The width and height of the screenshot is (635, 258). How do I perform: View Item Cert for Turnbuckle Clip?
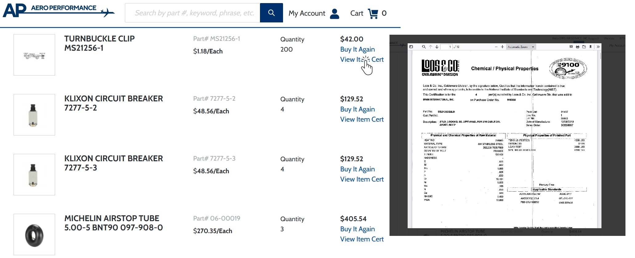(x=362, y=60)
